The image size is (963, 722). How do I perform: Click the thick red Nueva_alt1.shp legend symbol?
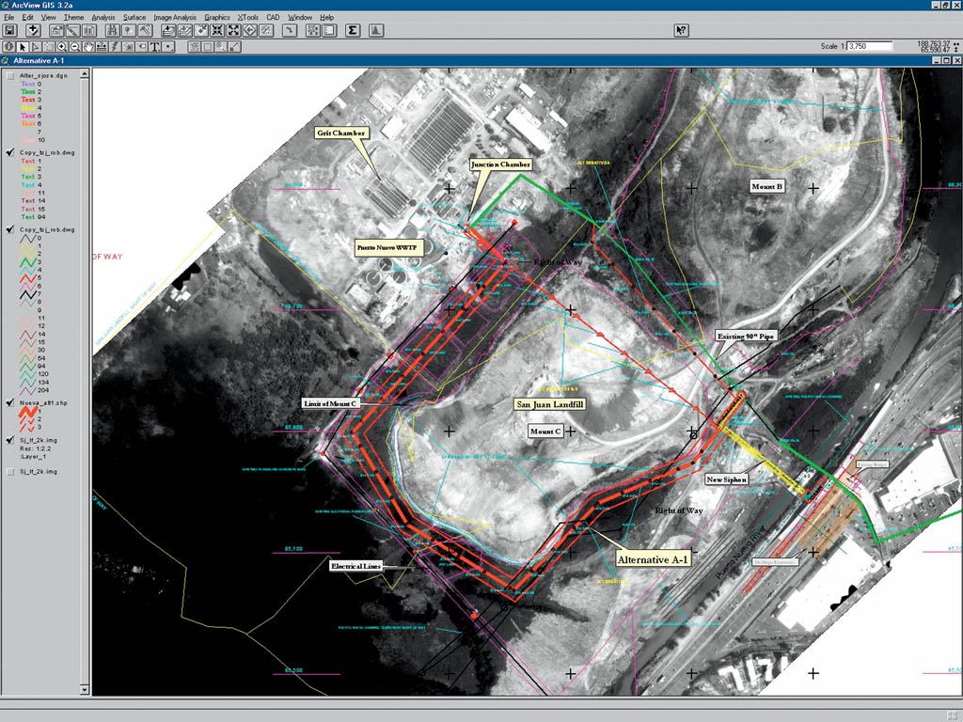tap(28, 412)
